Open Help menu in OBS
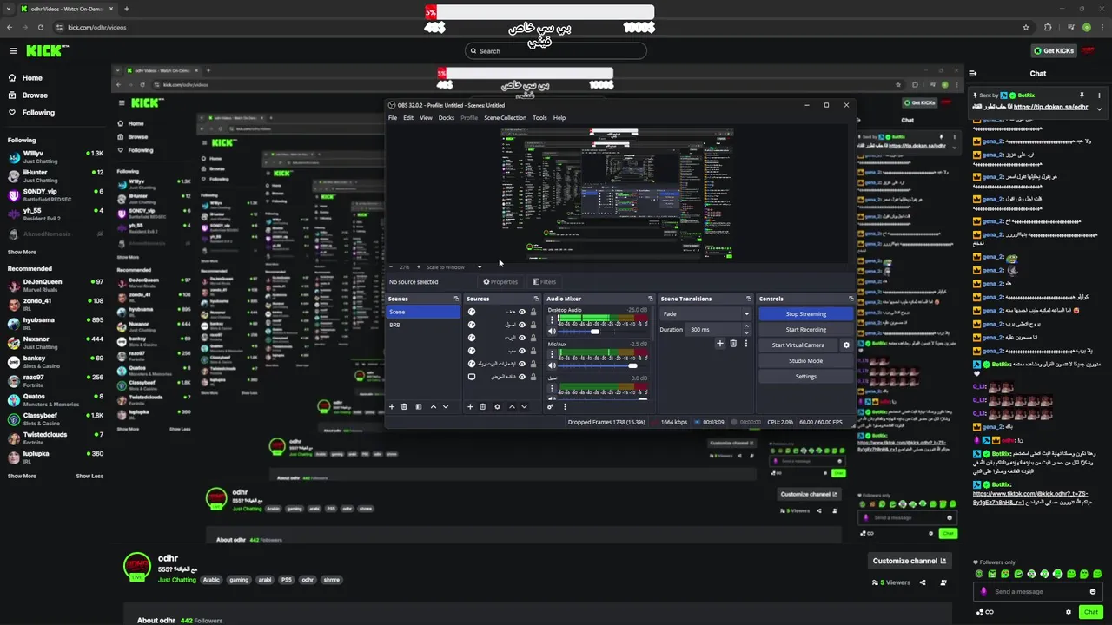 tap(559, 117)
